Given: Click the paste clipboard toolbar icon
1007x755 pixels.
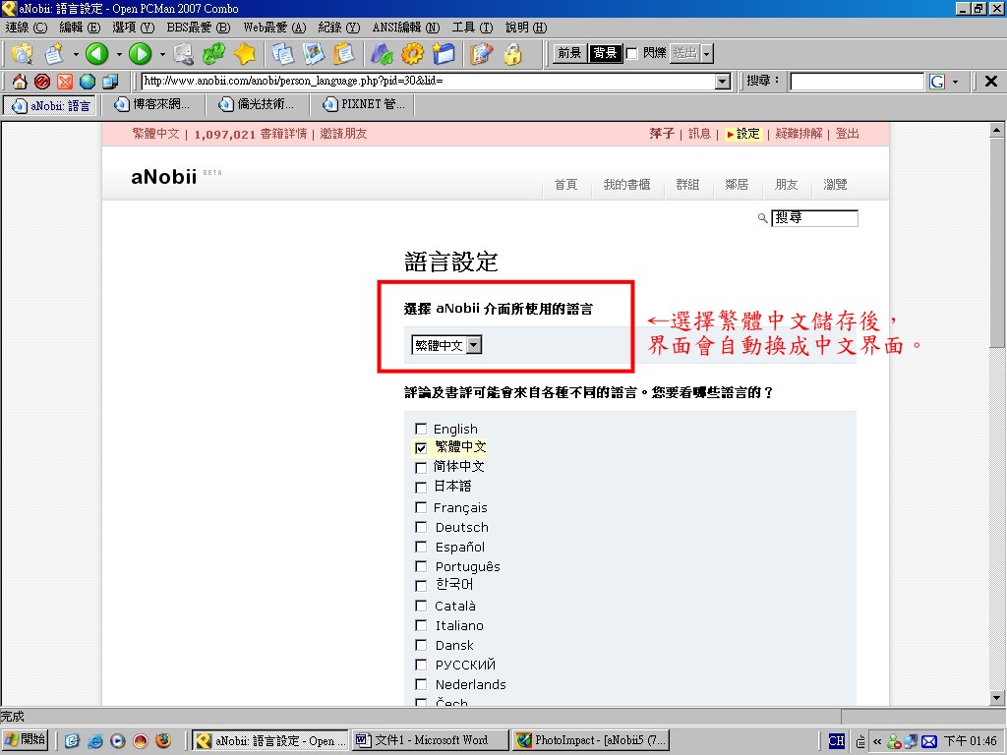Looking at the screenshot, I should click(x=344, y=54).
